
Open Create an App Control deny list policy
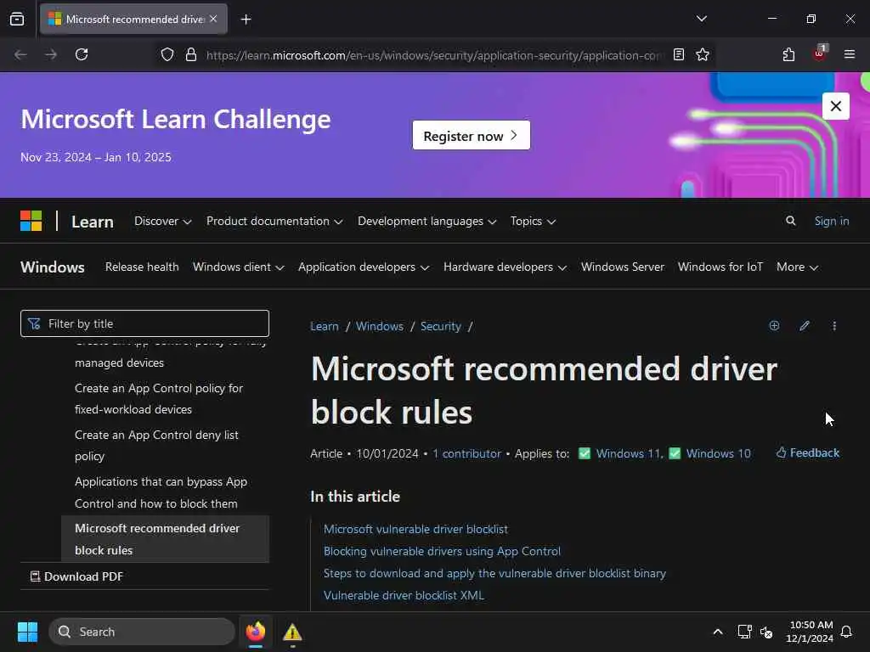(156, 445)
